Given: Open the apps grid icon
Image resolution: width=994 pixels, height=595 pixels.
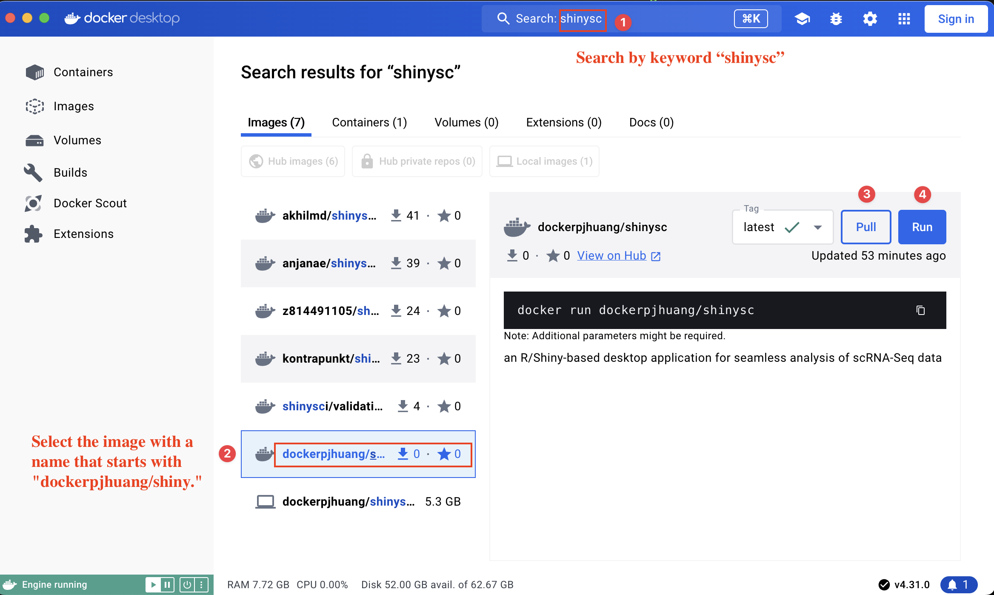Looking at the screenshot, I should click(904, 19).
